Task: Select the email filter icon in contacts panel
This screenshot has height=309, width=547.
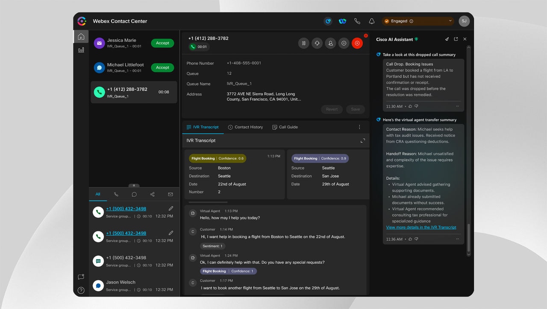Action: [x=170, y=194]
